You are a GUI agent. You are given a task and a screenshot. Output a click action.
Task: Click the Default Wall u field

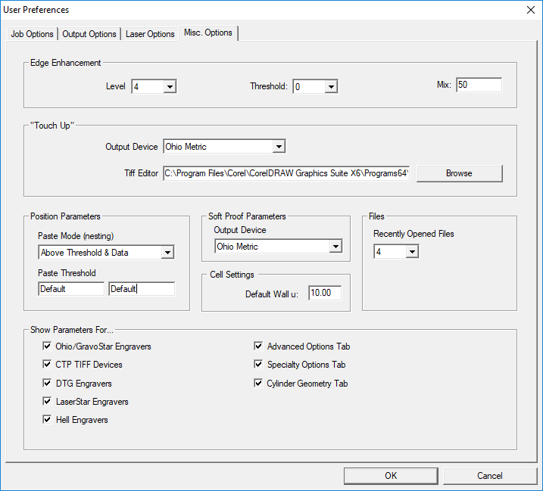pos(325,293)
